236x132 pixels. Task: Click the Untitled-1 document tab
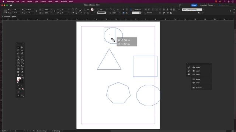[x=10, y=16]
